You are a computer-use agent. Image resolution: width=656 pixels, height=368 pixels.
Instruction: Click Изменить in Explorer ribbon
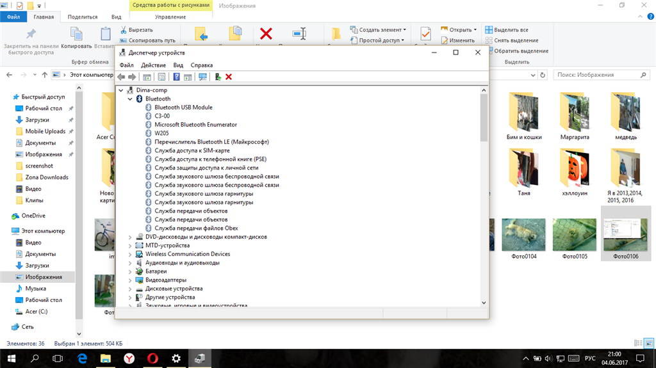(457, 40)
